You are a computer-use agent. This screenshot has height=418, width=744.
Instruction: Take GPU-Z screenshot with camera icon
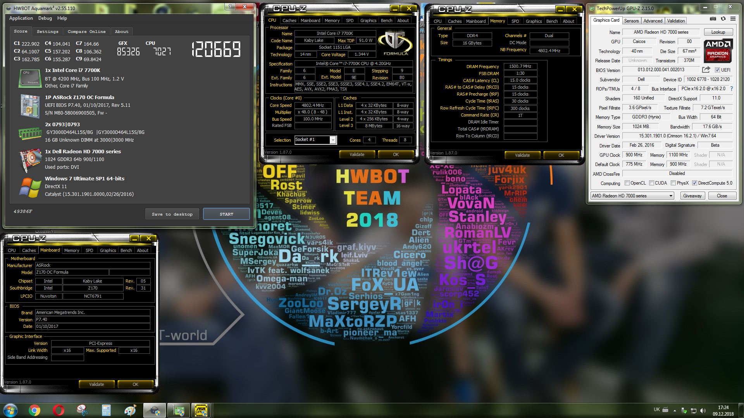pyautogui.click(x=713, y=19)
